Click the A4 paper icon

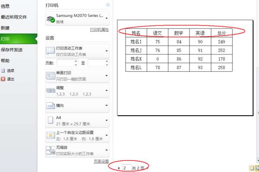[51, 120]
